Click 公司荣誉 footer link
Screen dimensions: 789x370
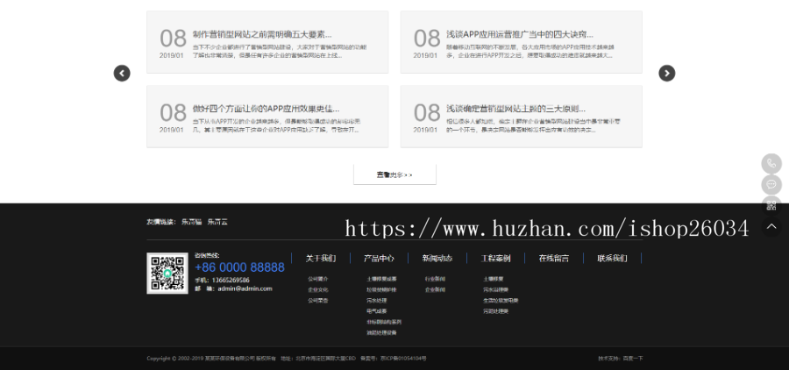(x=318, y=301)
